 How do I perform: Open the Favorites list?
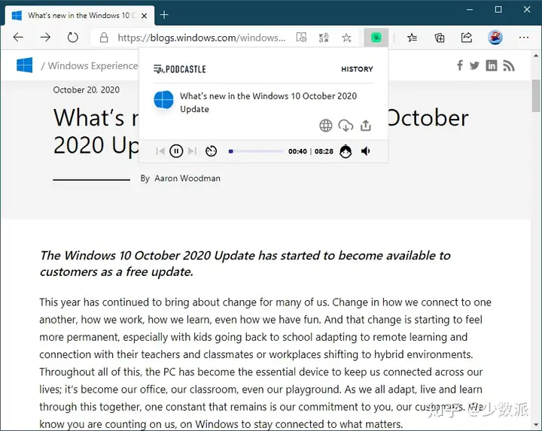412,38
